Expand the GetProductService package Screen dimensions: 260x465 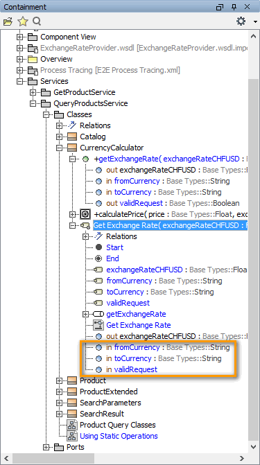(x=33, y=92)
